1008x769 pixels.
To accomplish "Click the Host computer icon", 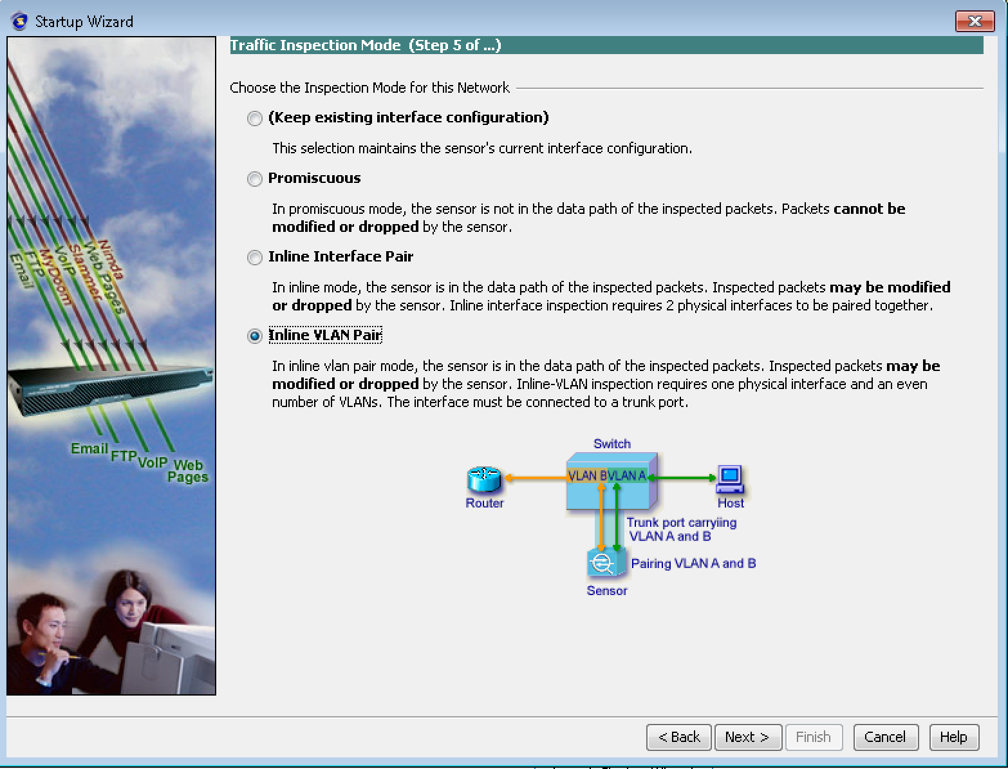I will (x=730, y=479).
